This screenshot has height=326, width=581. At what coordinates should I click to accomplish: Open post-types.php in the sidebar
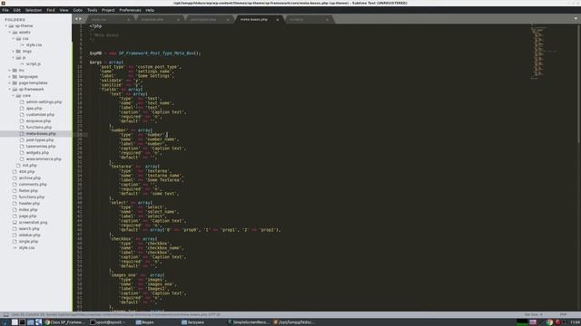pyautogui.click(x=40, y=140)
